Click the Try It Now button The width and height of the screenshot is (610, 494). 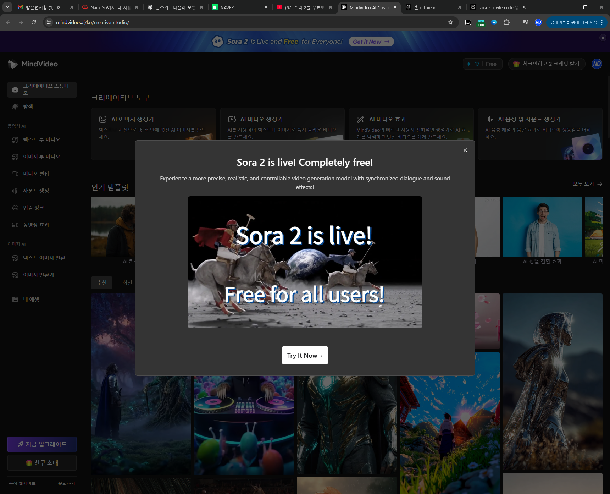tap(305, 355)
